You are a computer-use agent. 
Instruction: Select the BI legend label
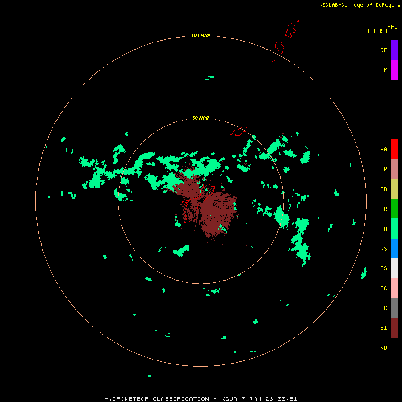pos(383,328)
